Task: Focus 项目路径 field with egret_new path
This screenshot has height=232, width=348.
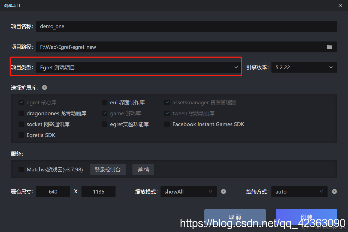Action: [x=186, y=47]
